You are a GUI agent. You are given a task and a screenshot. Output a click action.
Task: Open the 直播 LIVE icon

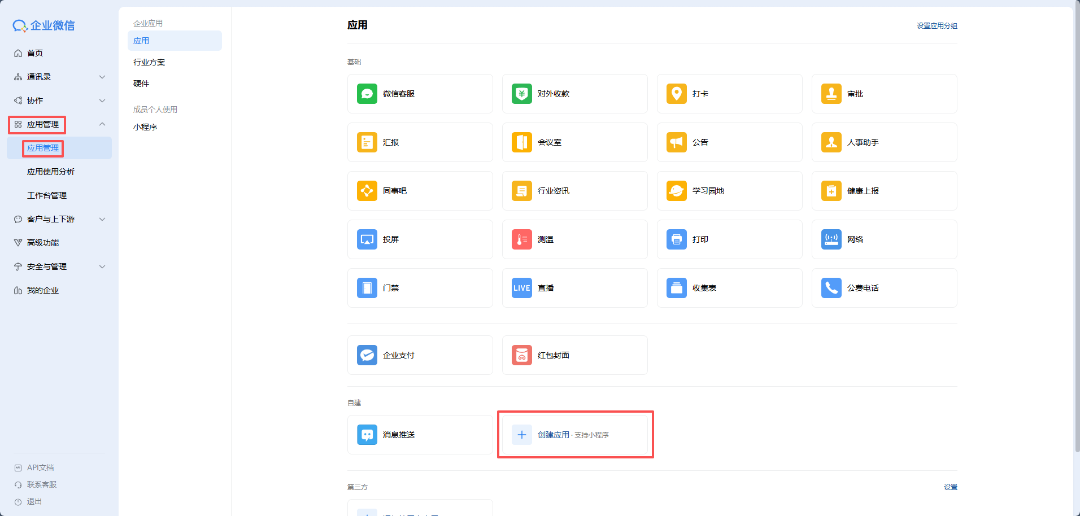(x=521, y=288)
